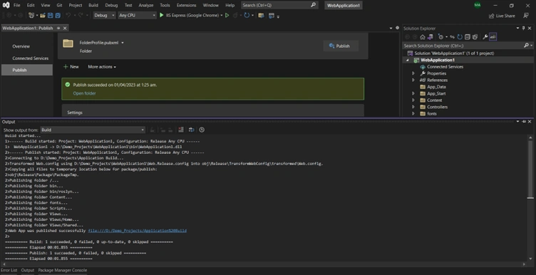536x275 pixels.
Task: Click the feedback icon next to Live Share
Action: click(x=526, y=16)
